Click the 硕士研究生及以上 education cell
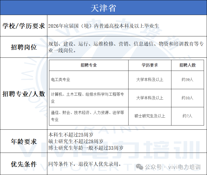 click(x=150, y=116)
